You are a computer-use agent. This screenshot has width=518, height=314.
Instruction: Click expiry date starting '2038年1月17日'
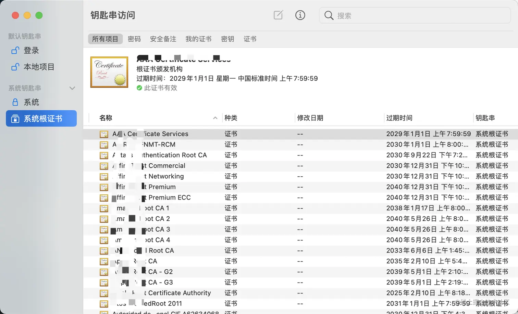(428, 208)
